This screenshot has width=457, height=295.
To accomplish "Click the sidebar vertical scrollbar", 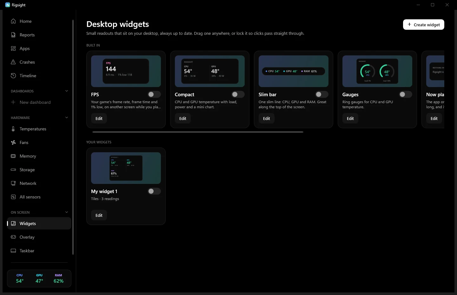I will pos(73,137).
